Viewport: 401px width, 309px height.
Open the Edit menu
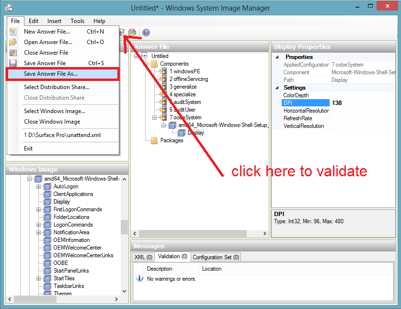[x=34, y=21]
